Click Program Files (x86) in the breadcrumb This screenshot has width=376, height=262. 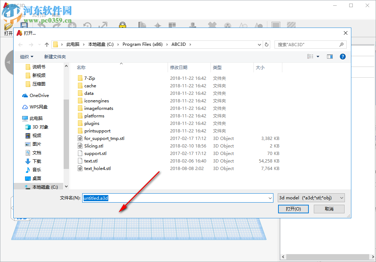coord(143,44)
